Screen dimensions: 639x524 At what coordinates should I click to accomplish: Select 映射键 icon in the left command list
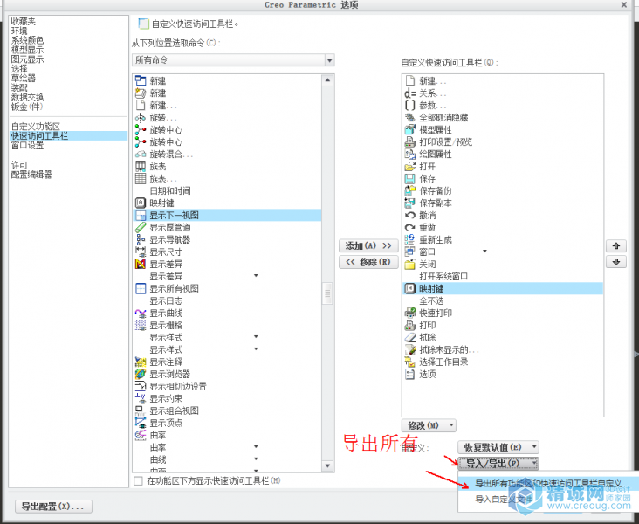coord(141,203)
